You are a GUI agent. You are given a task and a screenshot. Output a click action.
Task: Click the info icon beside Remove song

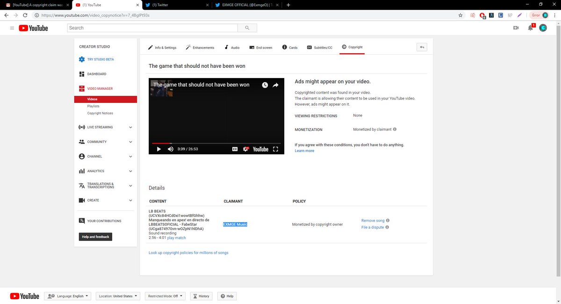(388, 221)
